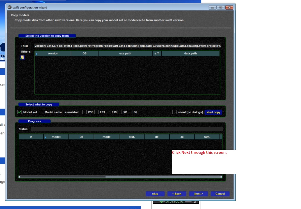Image resolution: width=301 pixels, height=209 pixels.
Task: Sort Others table by exe.path column
Action: [125, 53]
